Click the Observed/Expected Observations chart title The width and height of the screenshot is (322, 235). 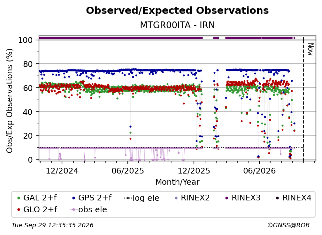pos(177,11)
